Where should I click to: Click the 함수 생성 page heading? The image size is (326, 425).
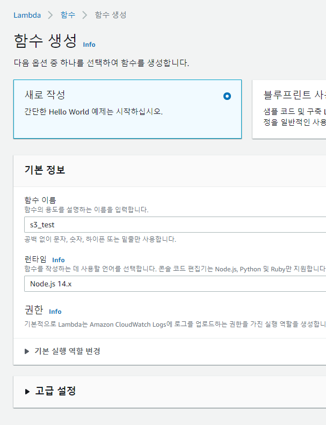tap(45, 42)
